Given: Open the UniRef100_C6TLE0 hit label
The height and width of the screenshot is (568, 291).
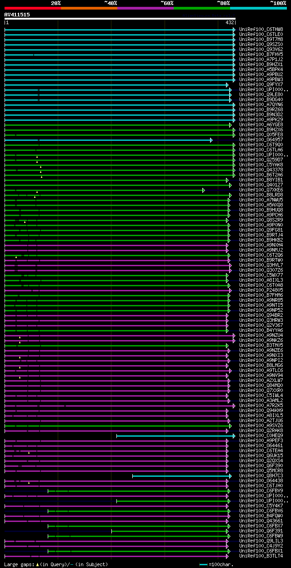Looking at the screenshot, I should click(261, 34).
